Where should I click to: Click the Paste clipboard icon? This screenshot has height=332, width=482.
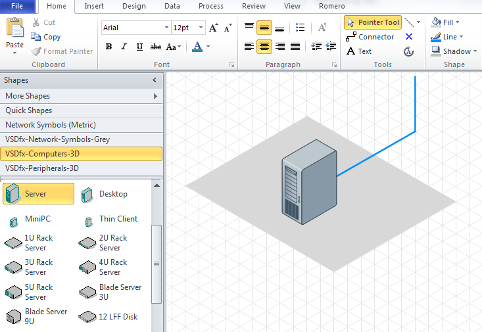14,32
